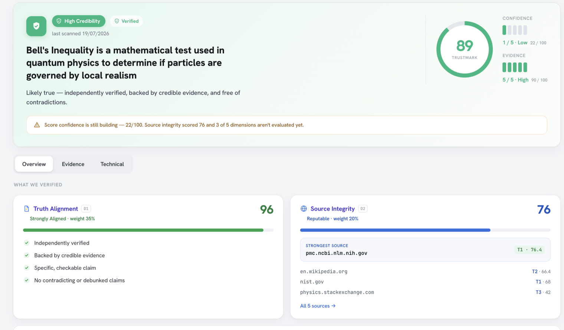
Task: Click the Truth Alignment score 96
Action: pos(266,209)
